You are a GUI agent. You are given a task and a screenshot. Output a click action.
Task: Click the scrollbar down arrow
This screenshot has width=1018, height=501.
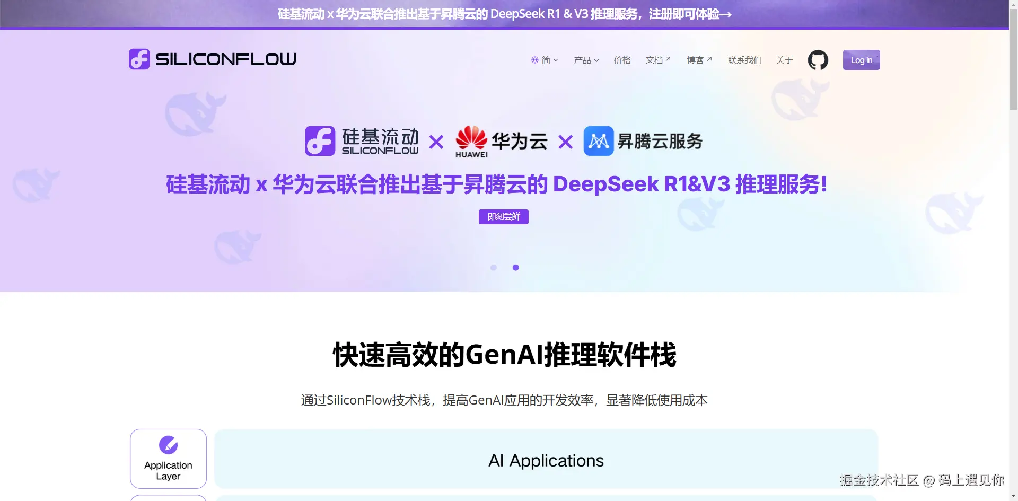pos(1013,497)
